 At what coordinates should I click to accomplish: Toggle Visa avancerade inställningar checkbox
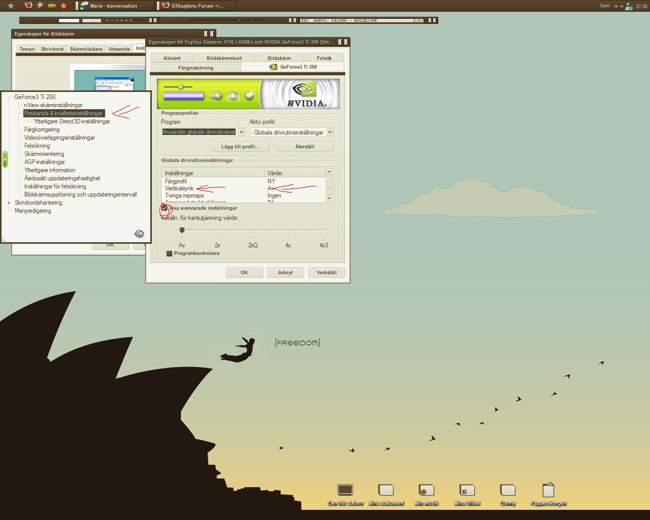pyautogui.click(x=164, y=208)
